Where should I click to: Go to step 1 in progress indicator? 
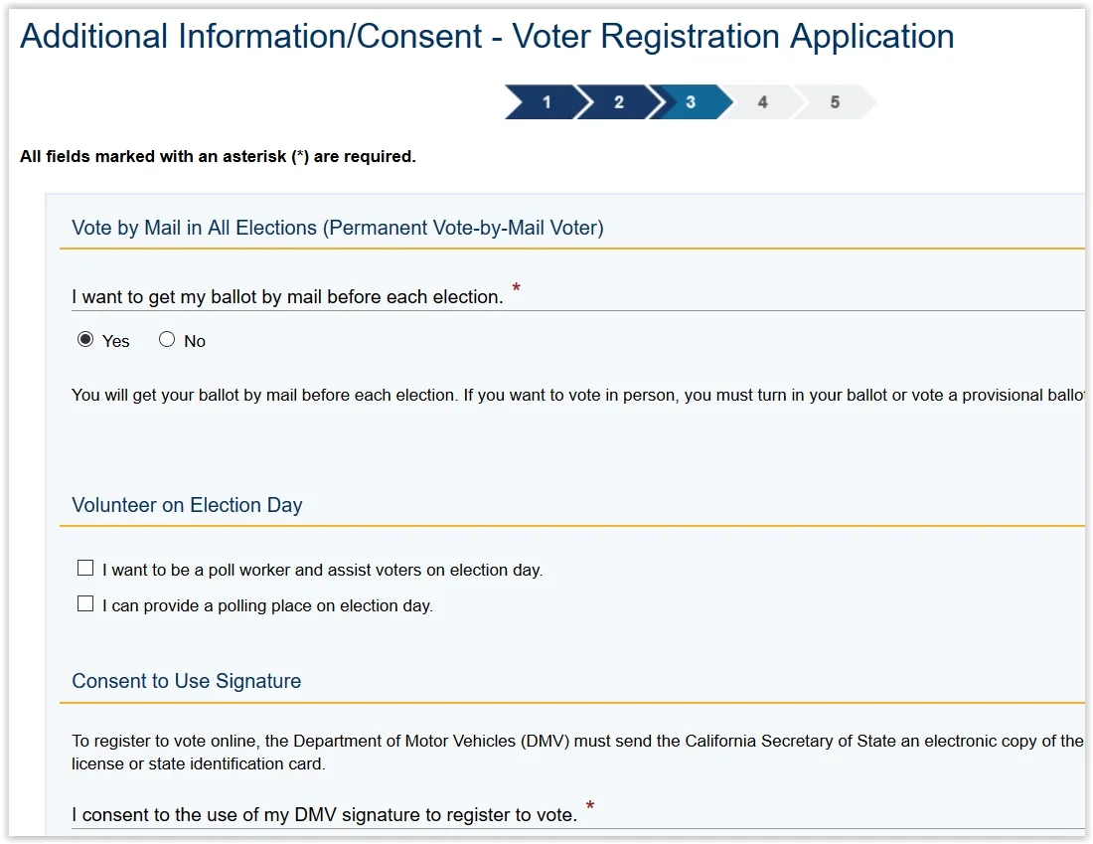point(546,102)
